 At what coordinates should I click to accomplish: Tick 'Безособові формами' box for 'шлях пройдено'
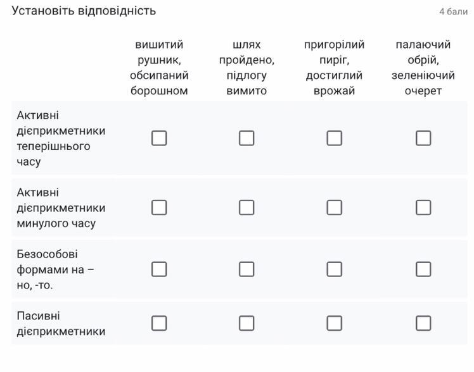click(x=247, y=270)
